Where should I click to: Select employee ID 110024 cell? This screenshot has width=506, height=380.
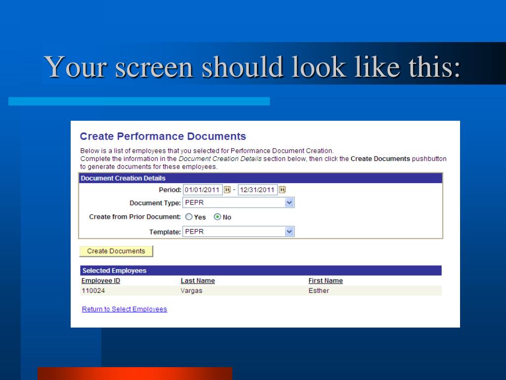pos(93,290)
